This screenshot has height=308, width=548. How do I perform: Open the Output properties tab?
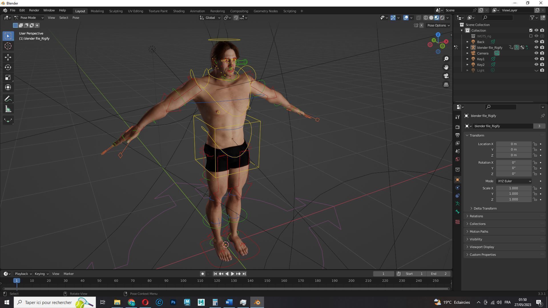458,135
